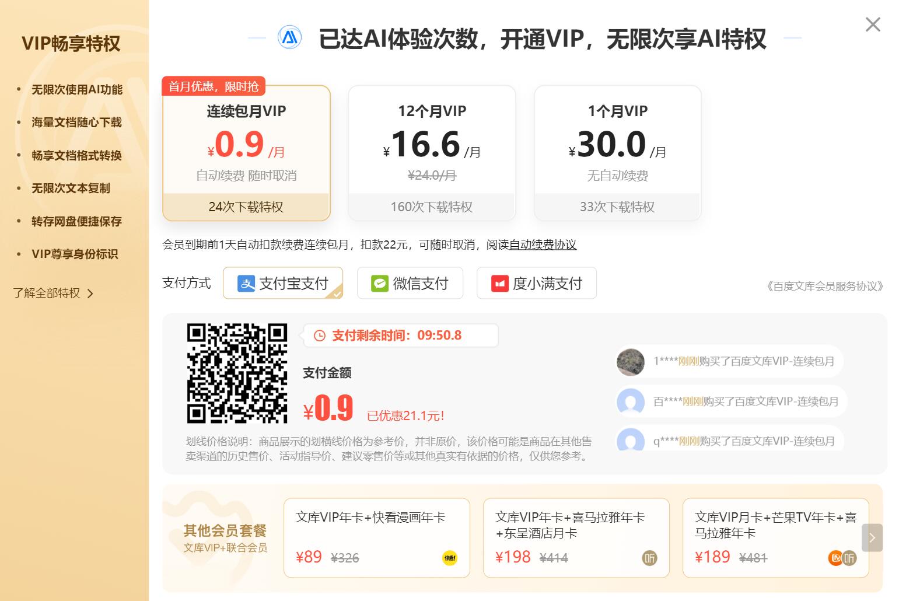This screenshot has width=899, height=601.
Task: Click 海量文档随心下载 privilege item
Action: pos(76,122)
